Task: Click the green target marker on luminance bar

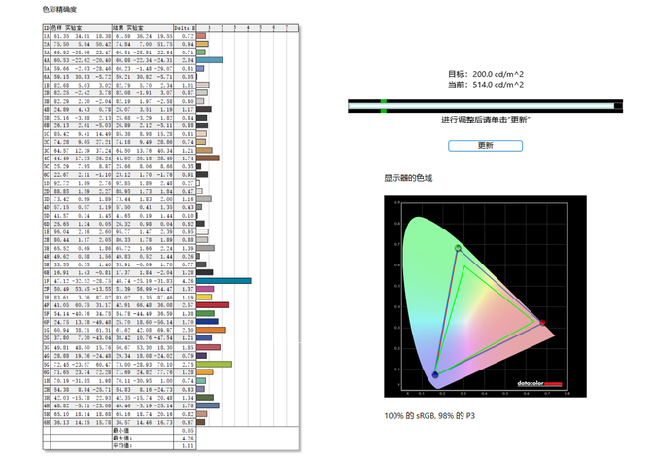Action: coord(384,106)
